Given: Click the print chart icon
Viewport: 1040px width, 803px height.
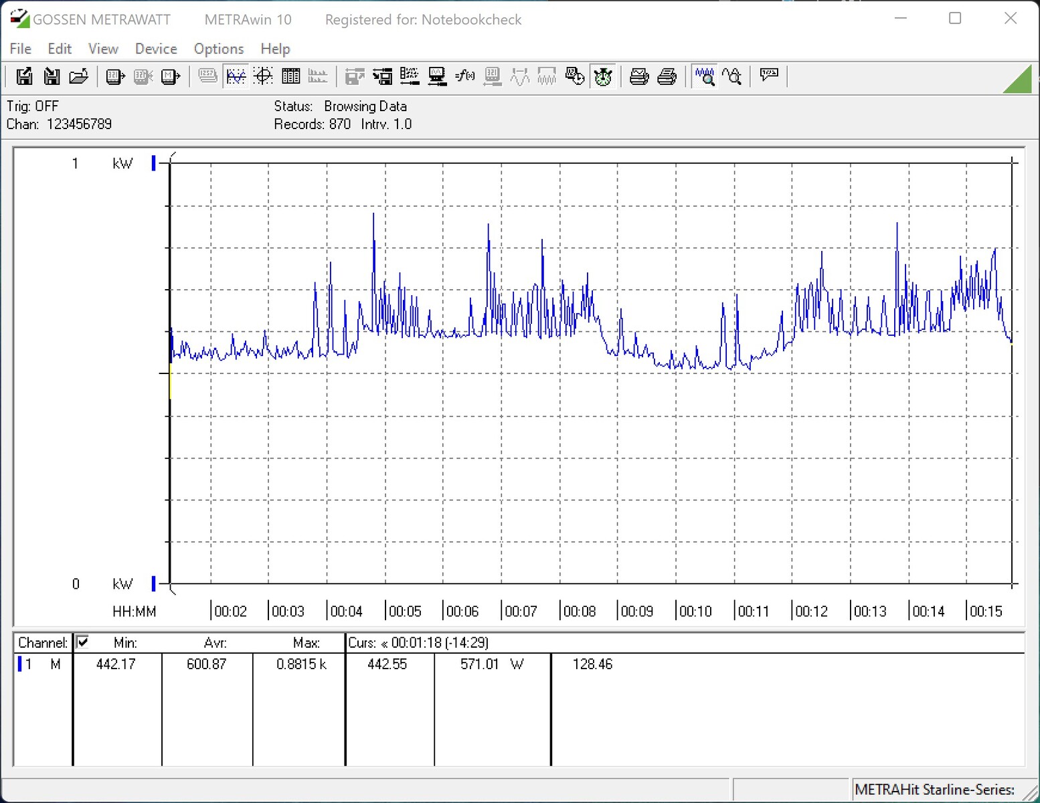Looking at the screenshot, I should pyautogui.click(x=639, y=76).
